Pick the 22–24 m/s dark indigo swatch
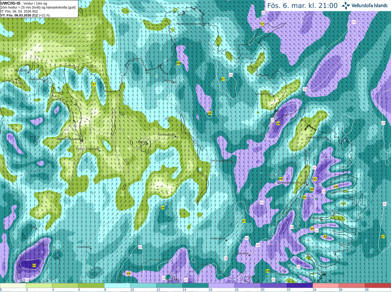 [300, 286]
